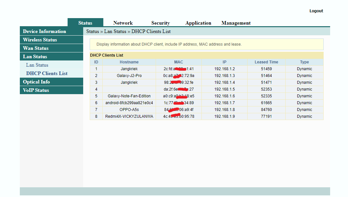Click IP address 192.168.1.4
Screen dimensions: 348x197
[225, 82]
